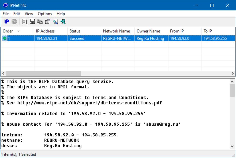The height and width of the screenshot is (158, 236).
Task: Click the Properties toolbar icon
Action: (48, 22)
